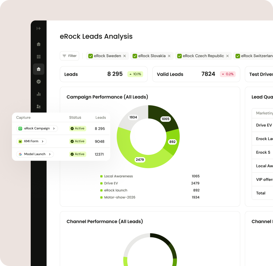The width and height of the screenshot is (273, 266).
Task: Click the Campaign Performance (All Leads) heading
Action: click(x=107, y=97)
